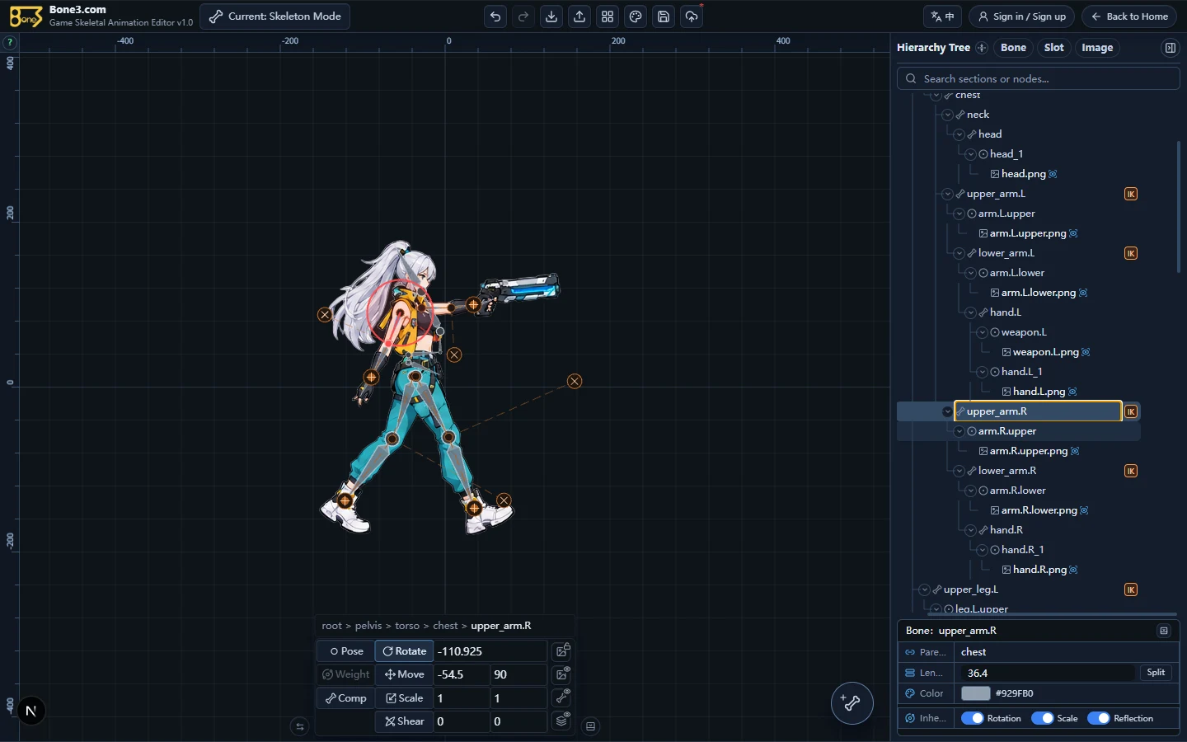Collapse the upper_leg.L tree node
This screenshot has width=1187, height=742.
coord(925,589)
